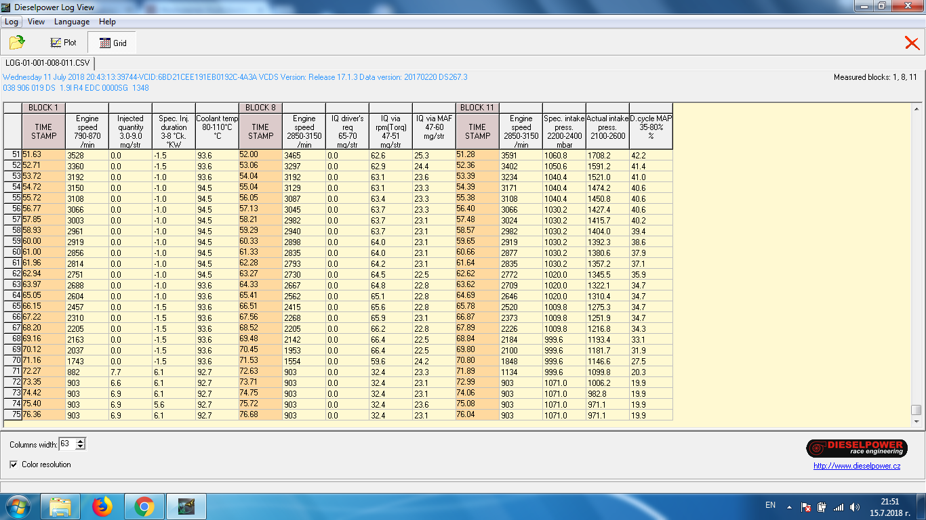This screenshot has width=926, height=520.
Task: Open Firefox from the taskbar
Action: pyautogui.click(x=102, y=506)
